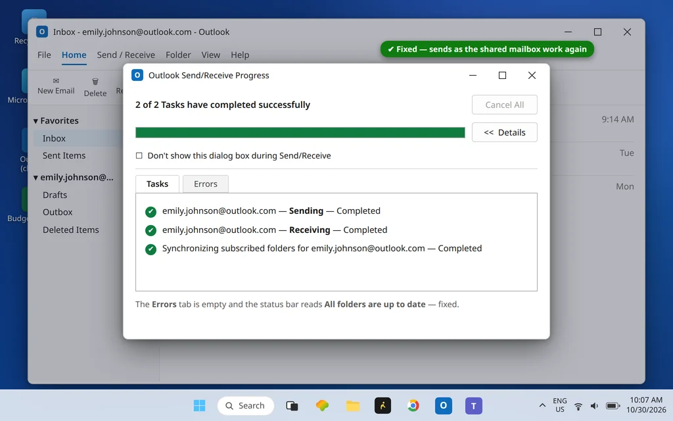
Task: Click Outlook icon in Send/Receive Progress dialog
Action: pos(137,75)
